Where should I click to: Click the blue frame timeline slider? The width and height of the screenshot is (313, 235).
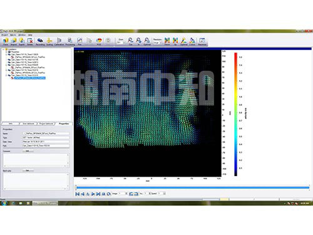pos(192,187)
